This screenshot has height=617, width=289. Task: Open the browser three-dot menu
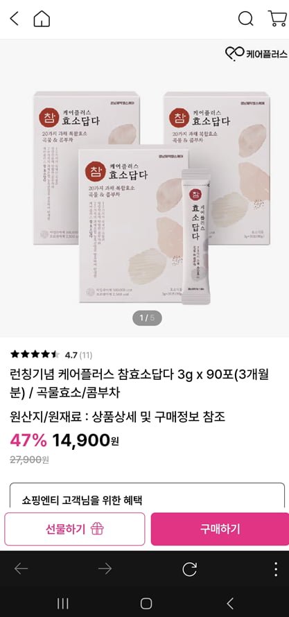pyautogui.click(x=276, y=569)
